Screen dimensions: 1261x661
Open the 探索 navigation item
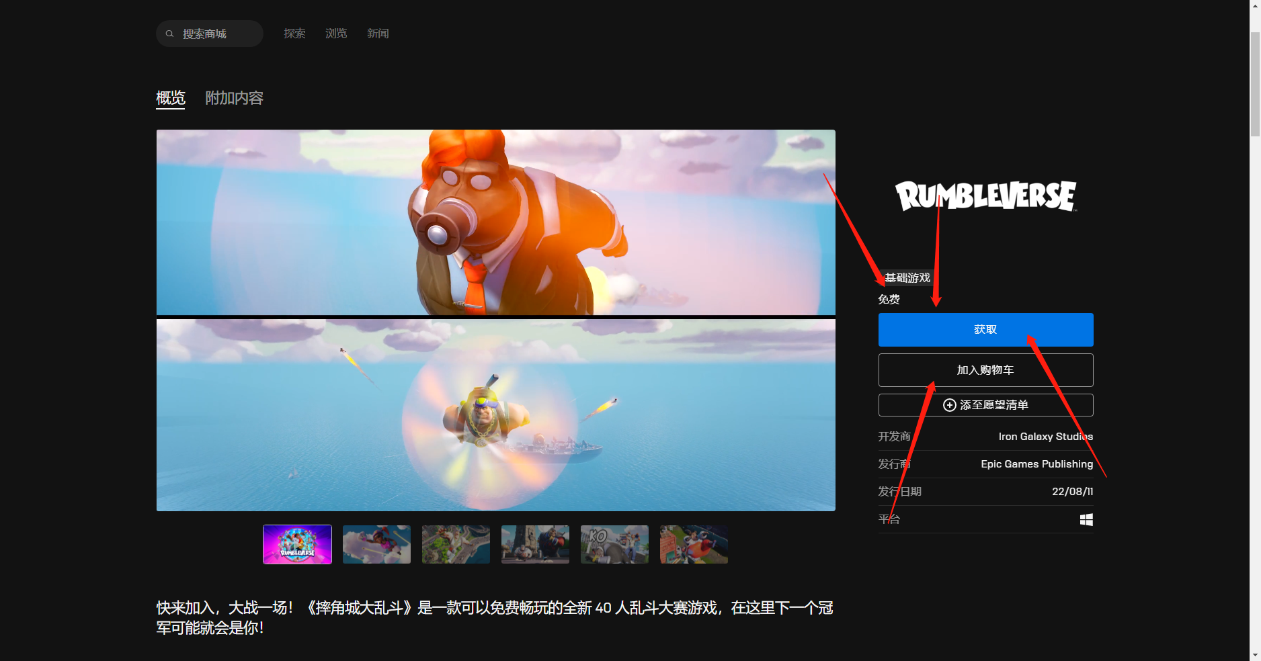(294, 34)
